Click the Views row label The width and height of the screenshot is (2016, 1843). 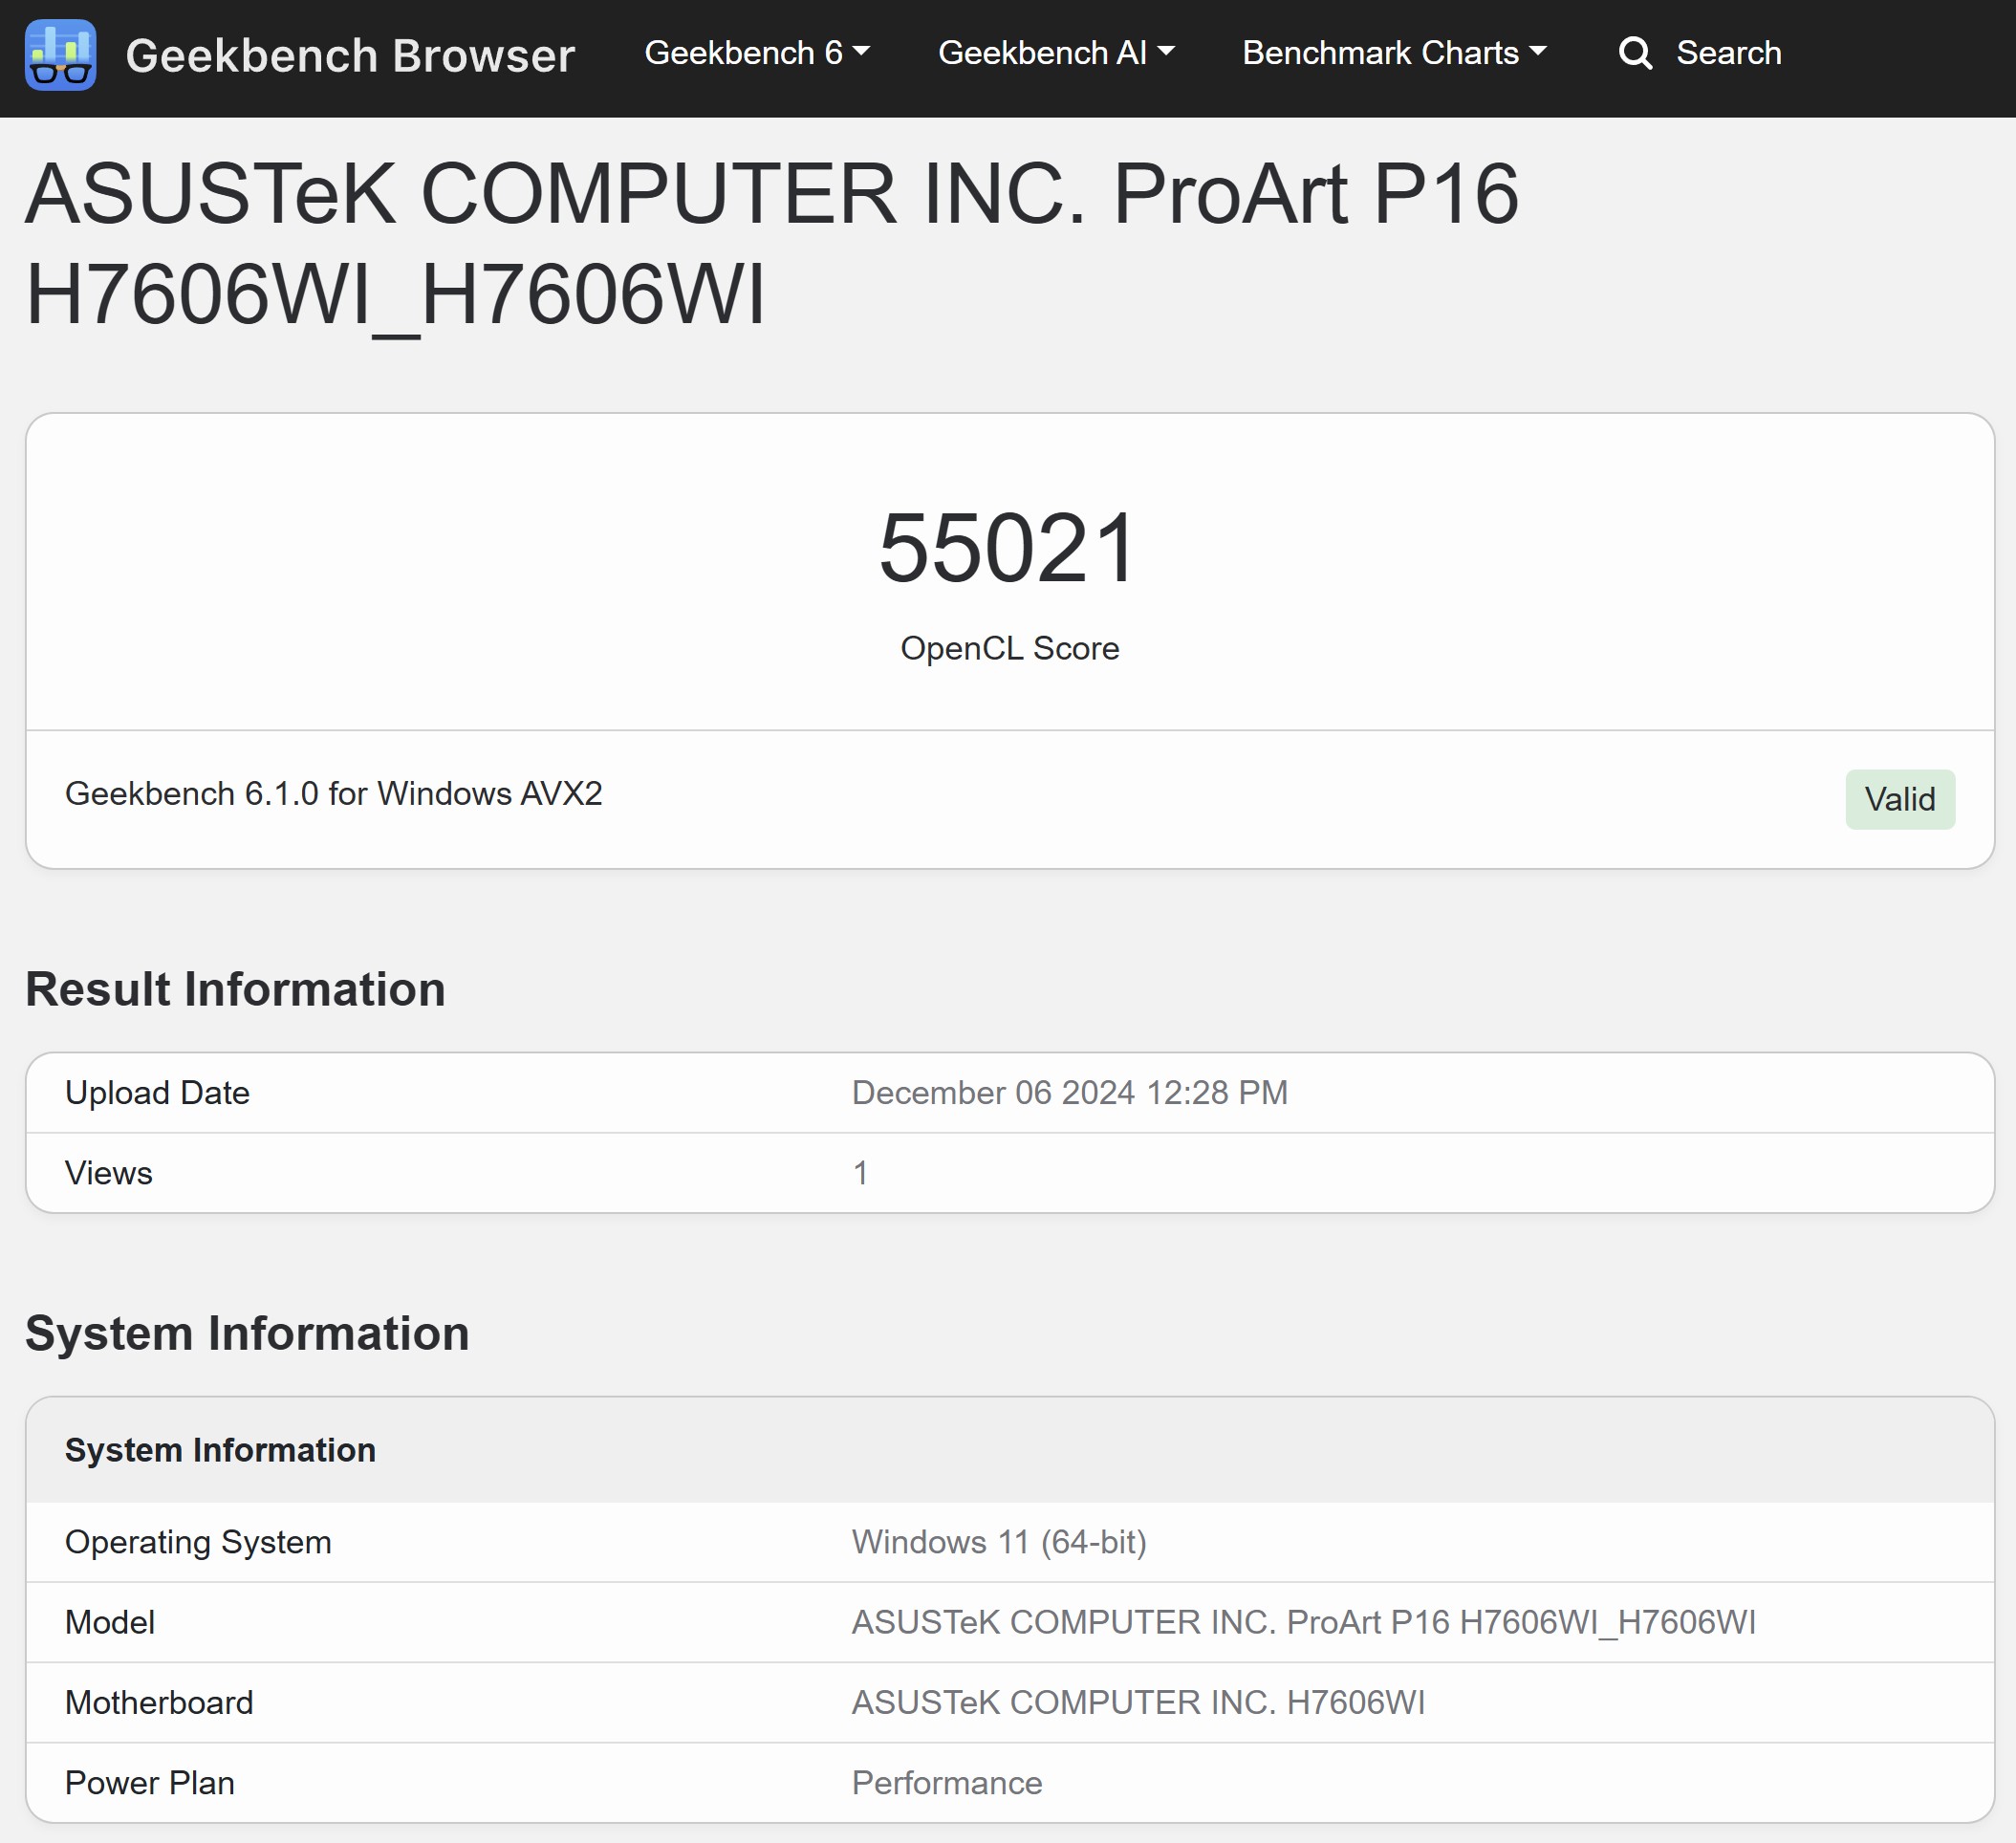point(109,1173)
